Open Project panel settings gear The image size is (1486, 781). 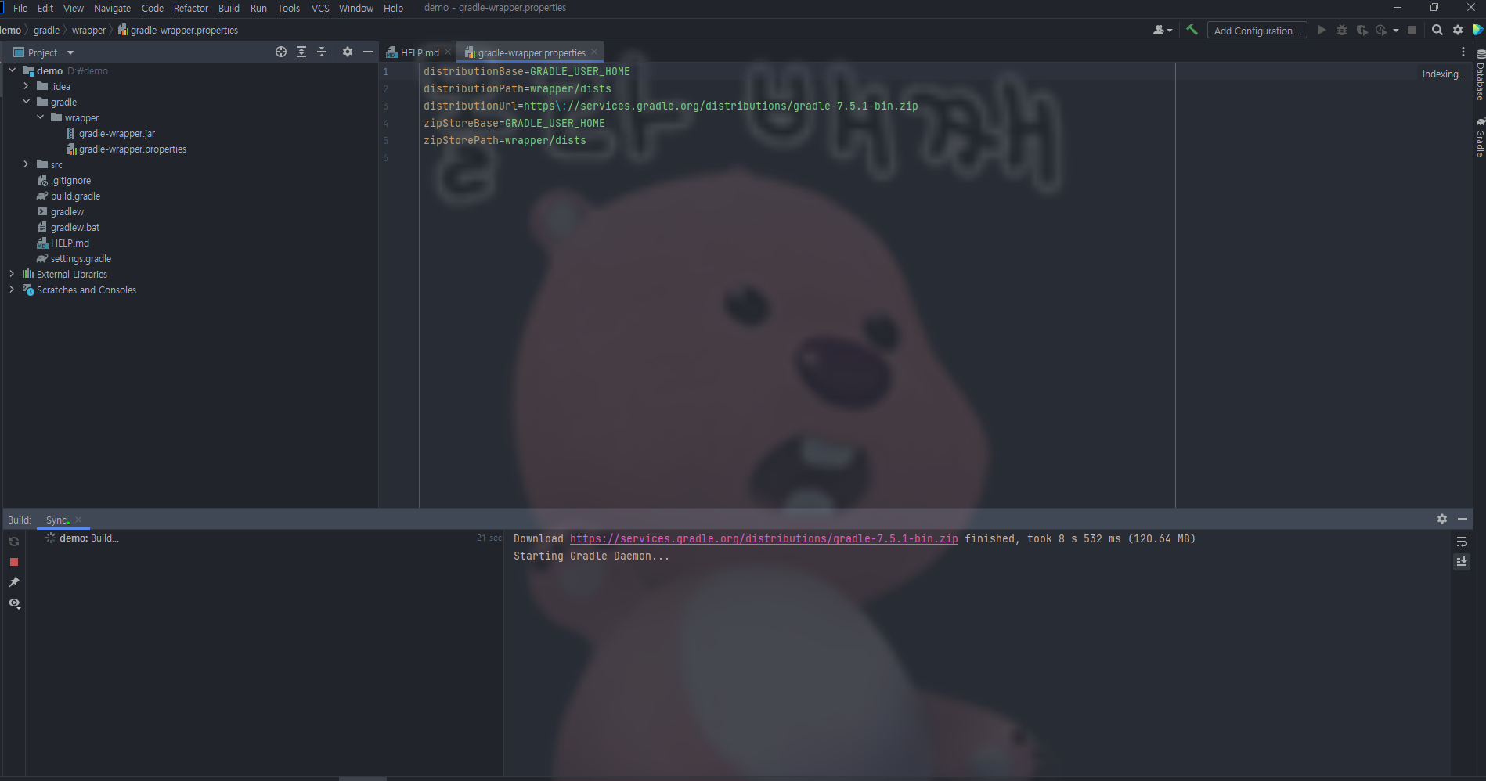point(348,52)
